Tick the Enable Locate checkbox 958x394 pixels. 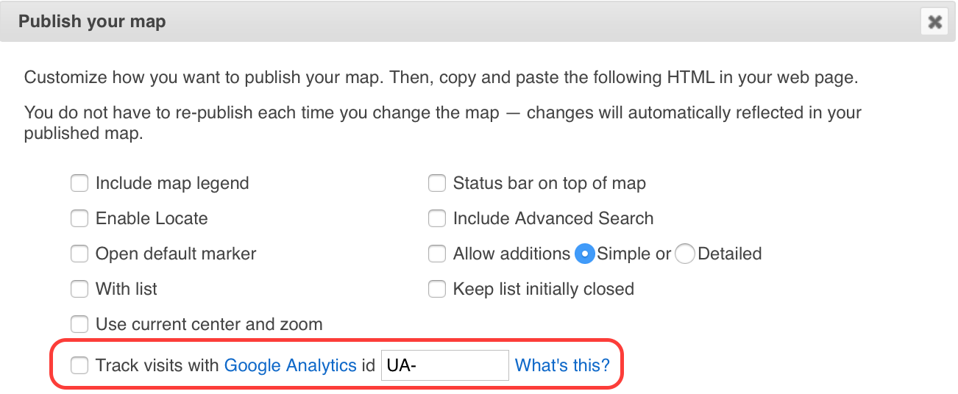[79, 218]
